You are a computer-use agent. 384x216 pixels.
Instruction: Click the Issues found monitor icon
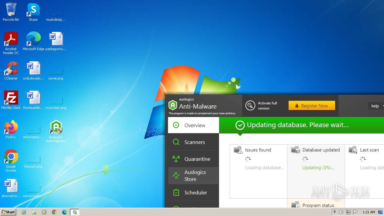coord(238,150)
